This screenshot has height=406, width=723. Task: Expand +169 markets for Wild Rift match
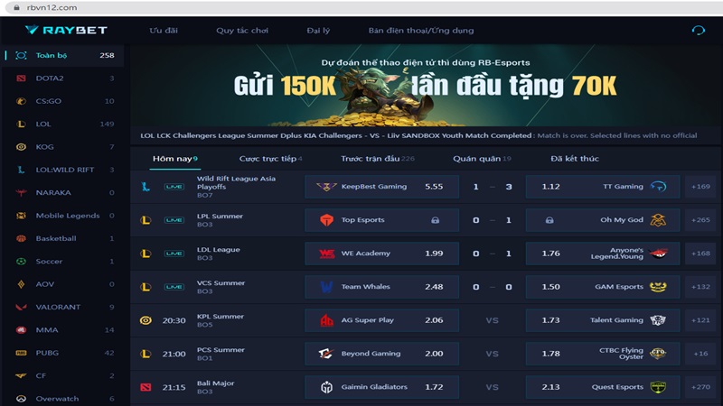point(700,187)
